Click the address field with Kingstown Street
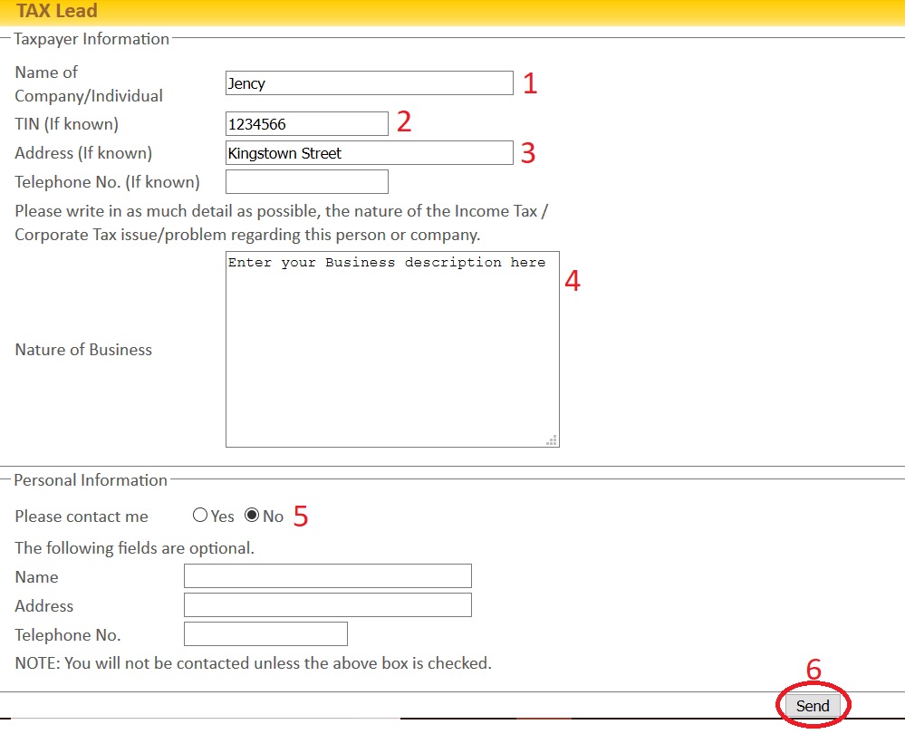The image size is (905, 734). click(369, 153)
